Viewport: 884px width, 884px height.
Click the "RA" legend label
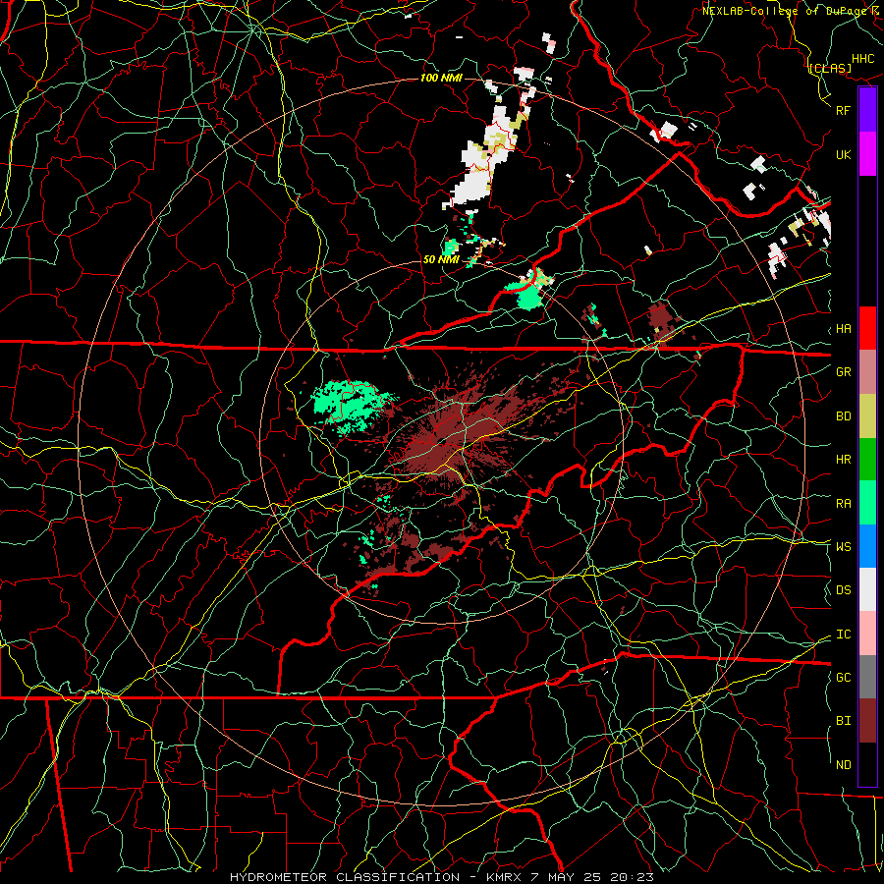point(843,504)
